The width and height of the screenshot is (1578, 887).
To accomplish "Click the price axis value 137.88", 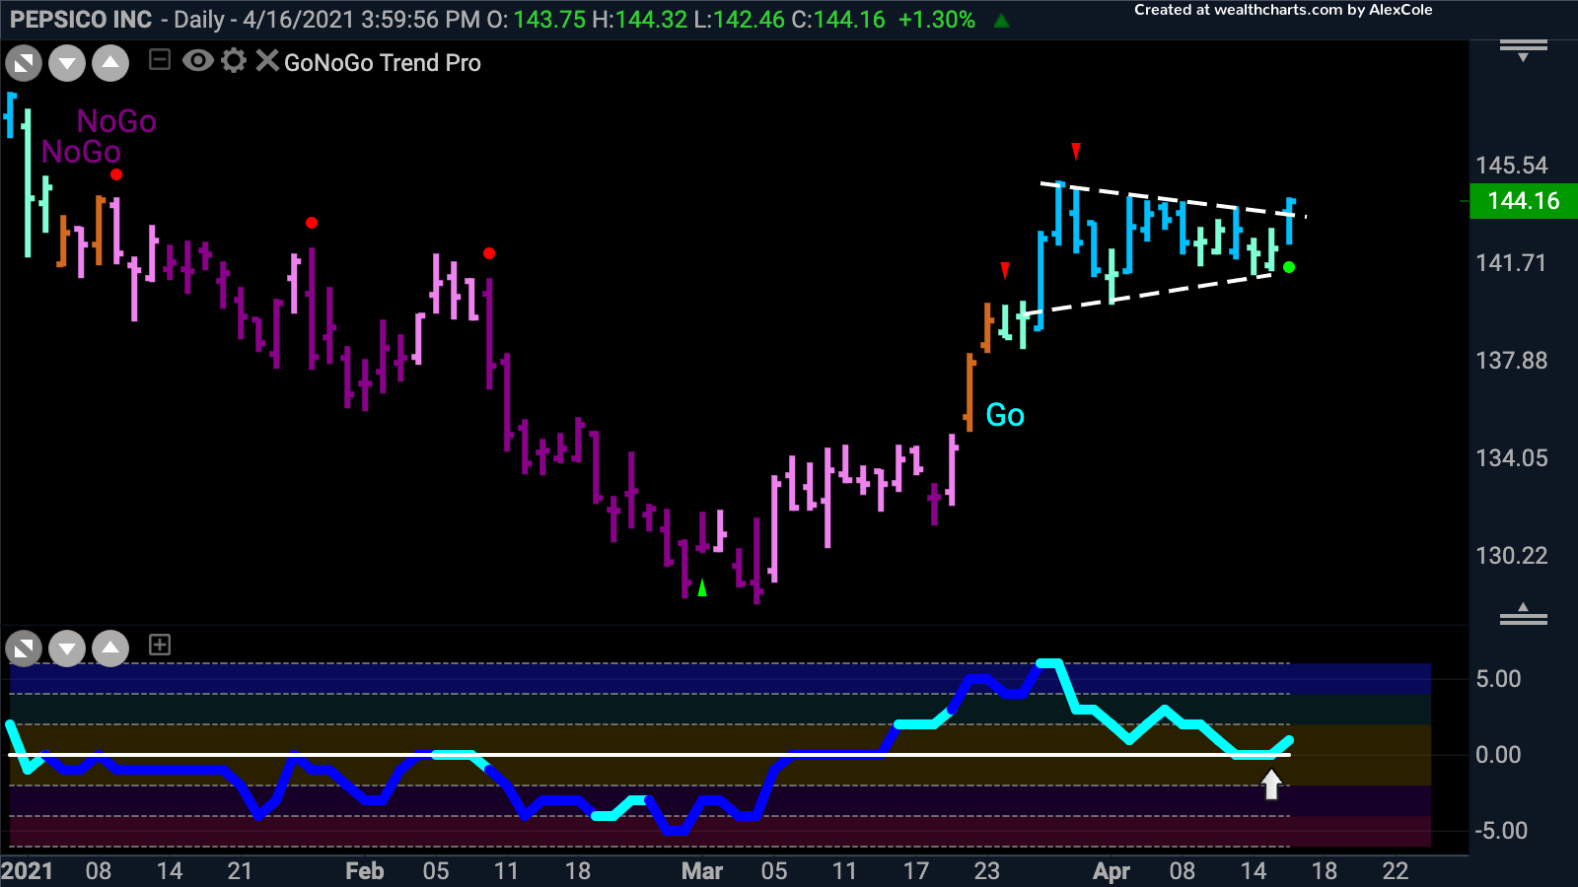I will pos(1512,361).
